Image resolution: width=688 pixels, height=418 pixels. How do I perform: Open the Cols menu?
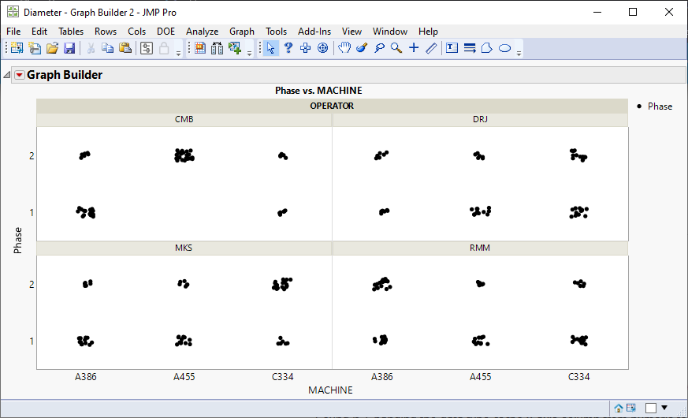136,32
